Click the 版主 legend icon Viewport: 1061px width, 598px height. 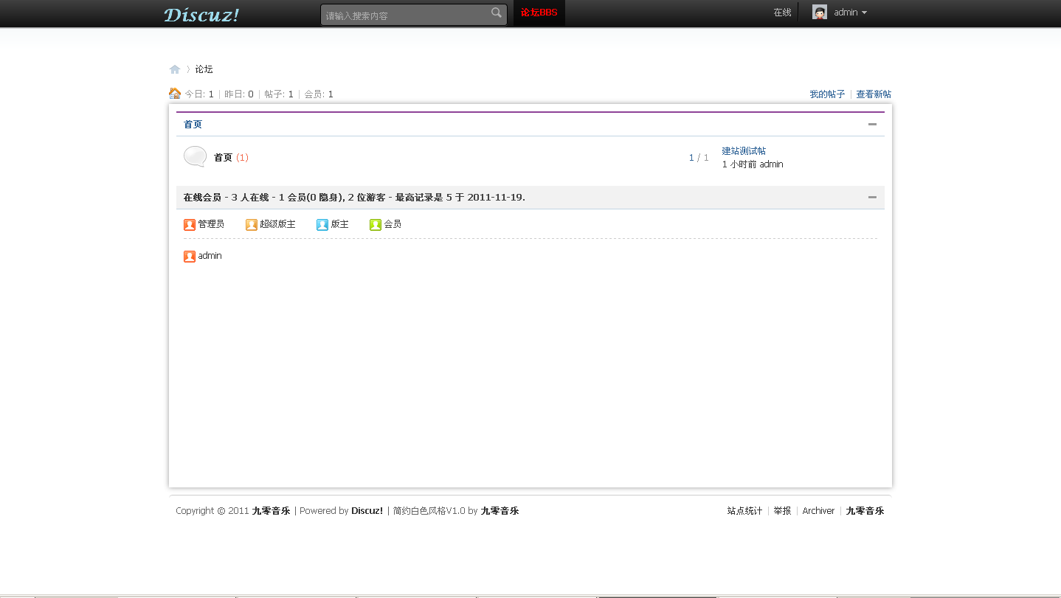click(x=322, y=225)
